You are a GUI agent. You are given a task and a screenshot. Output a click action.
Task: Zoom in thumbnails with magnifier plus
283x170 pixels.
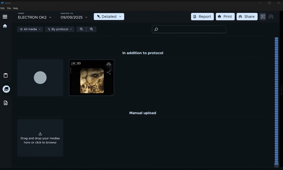pos(91,29)
